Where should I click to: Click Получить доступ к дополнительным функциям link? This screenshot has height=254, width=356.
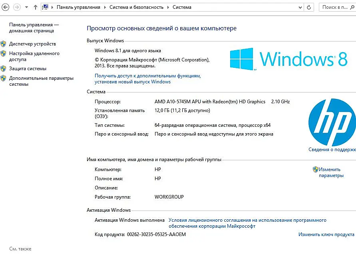[147, 79]
